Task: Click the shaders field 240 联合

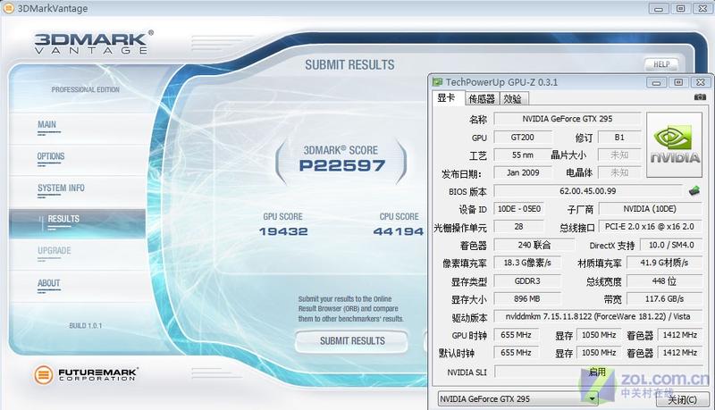Action: coord(534,245)
